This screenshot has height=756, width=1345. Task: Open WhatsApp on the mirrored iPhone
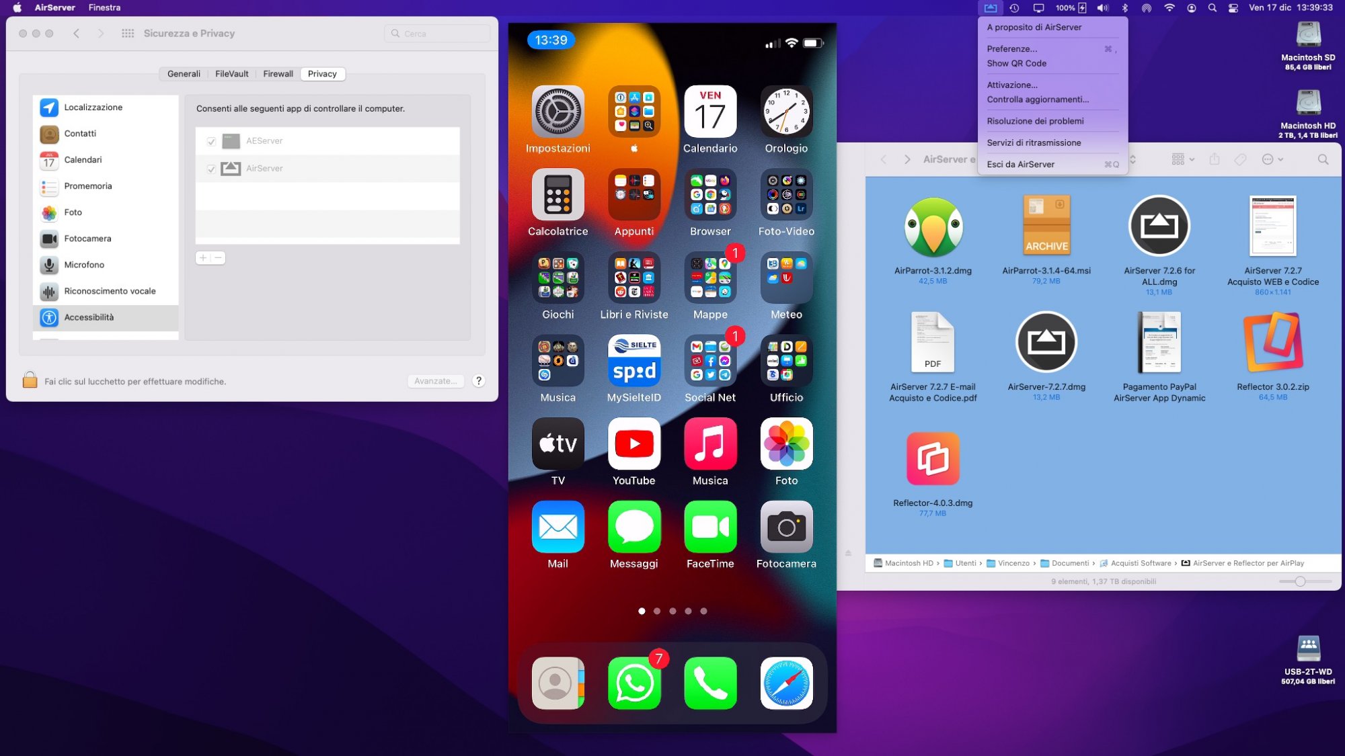(x=633, y=683)
